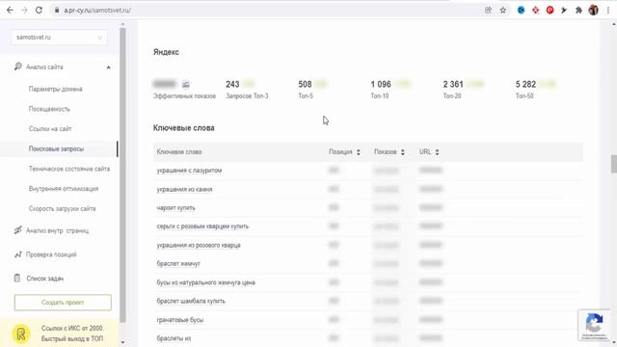
Task: Sort table by Позиция column arrows
Action: click(358, 152)
